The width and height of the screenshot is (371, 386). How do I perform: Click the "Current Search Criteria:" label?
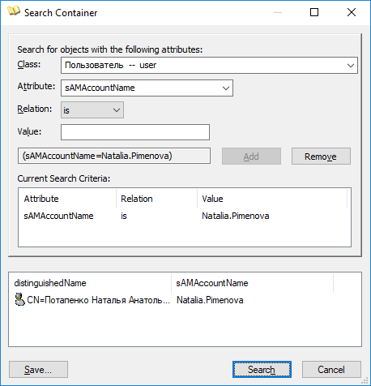tap(64, 178)
